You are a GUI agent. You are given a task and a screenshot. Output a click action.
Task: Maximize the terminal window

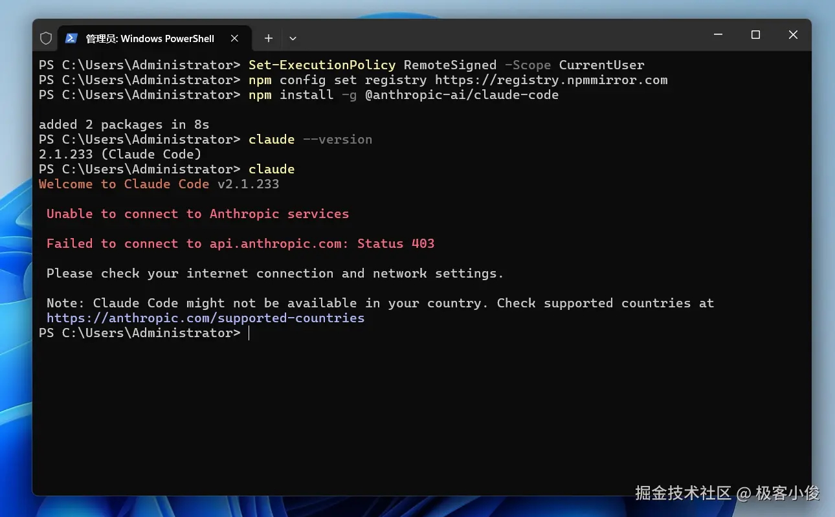pyautogui.click(x=755, y=35)
